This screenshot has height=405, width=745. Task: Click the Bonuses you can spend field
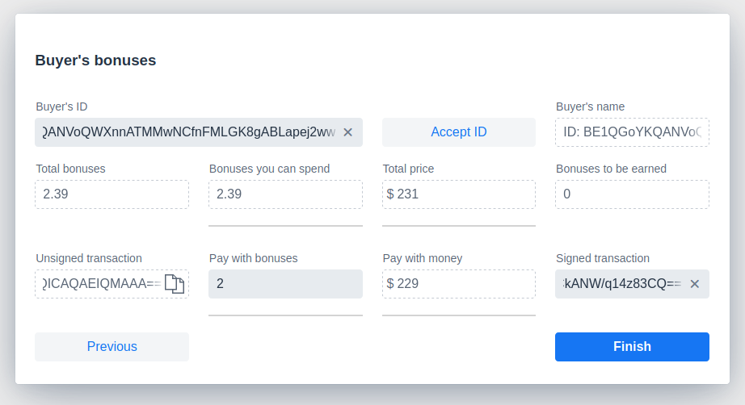285,194
